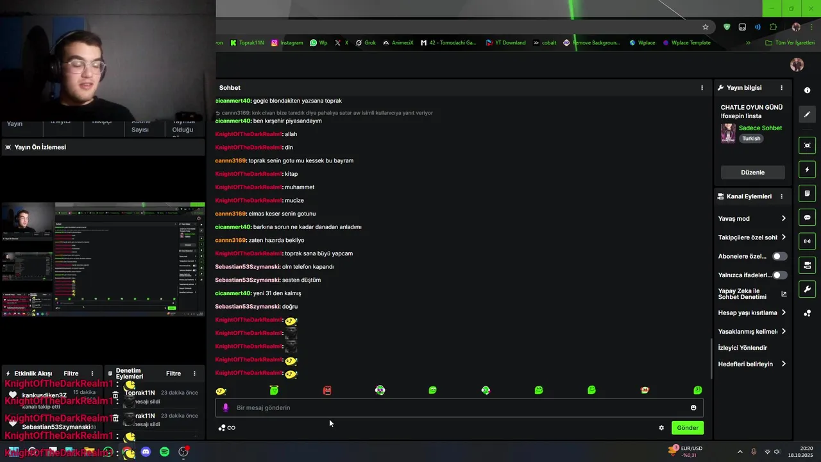Open Sadece Sohbet category link
This screenshot has width=821, height=462.
click(760, 128)
